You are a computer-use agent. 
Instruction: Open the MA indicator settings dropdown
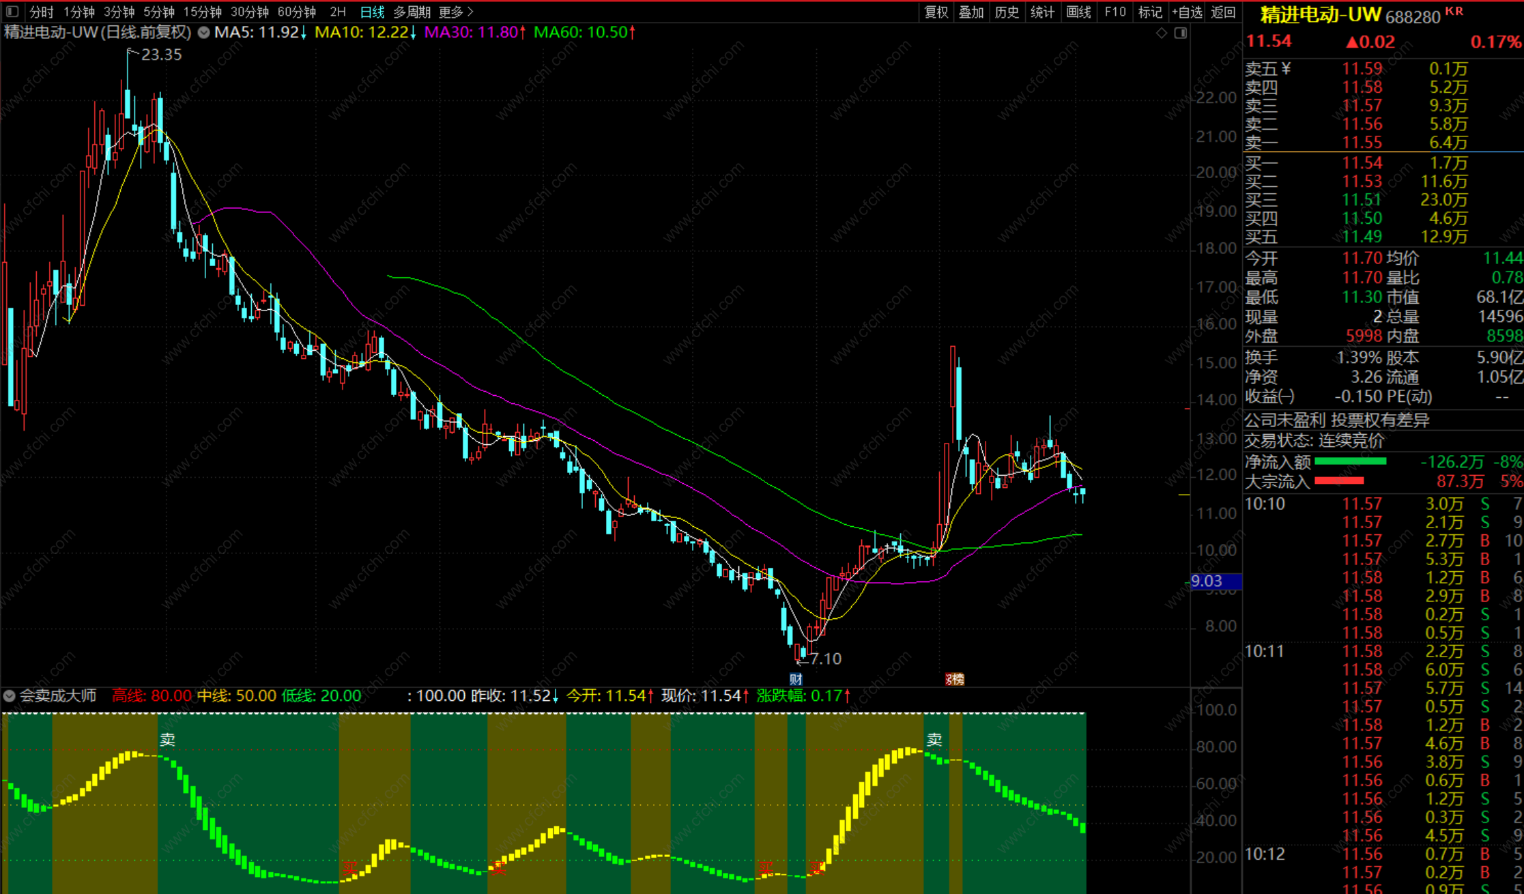(x=203, y=32)
